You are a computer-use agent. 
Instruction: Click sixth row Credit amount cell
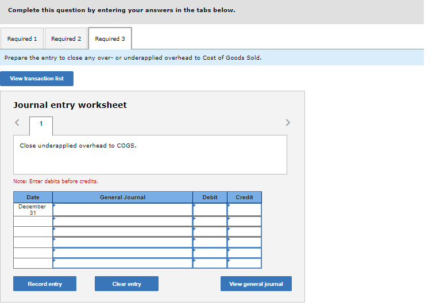pos(245,264)
